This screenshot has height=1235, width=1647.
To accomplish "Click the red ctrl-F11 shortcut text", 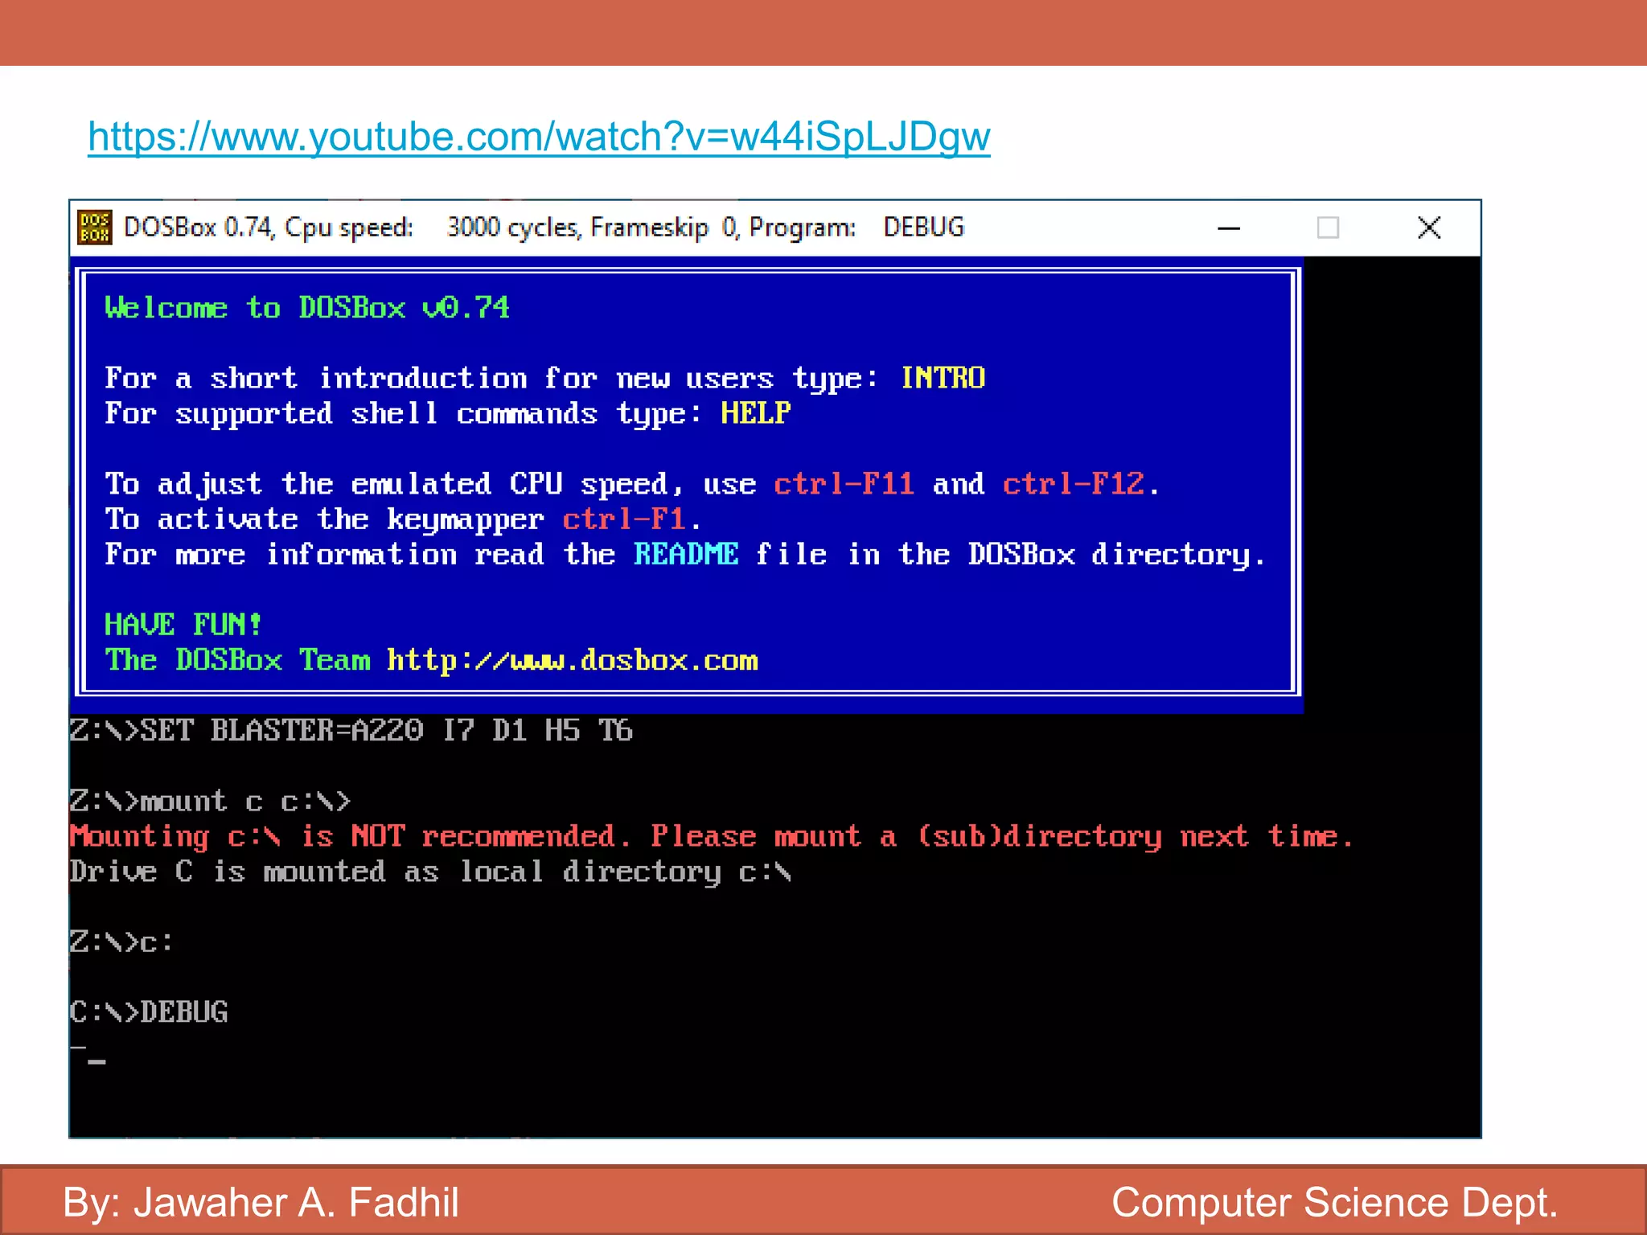I will [x=844, y=484].
